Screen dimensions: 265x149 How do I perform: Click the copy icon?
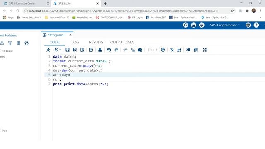coord(132,50)
